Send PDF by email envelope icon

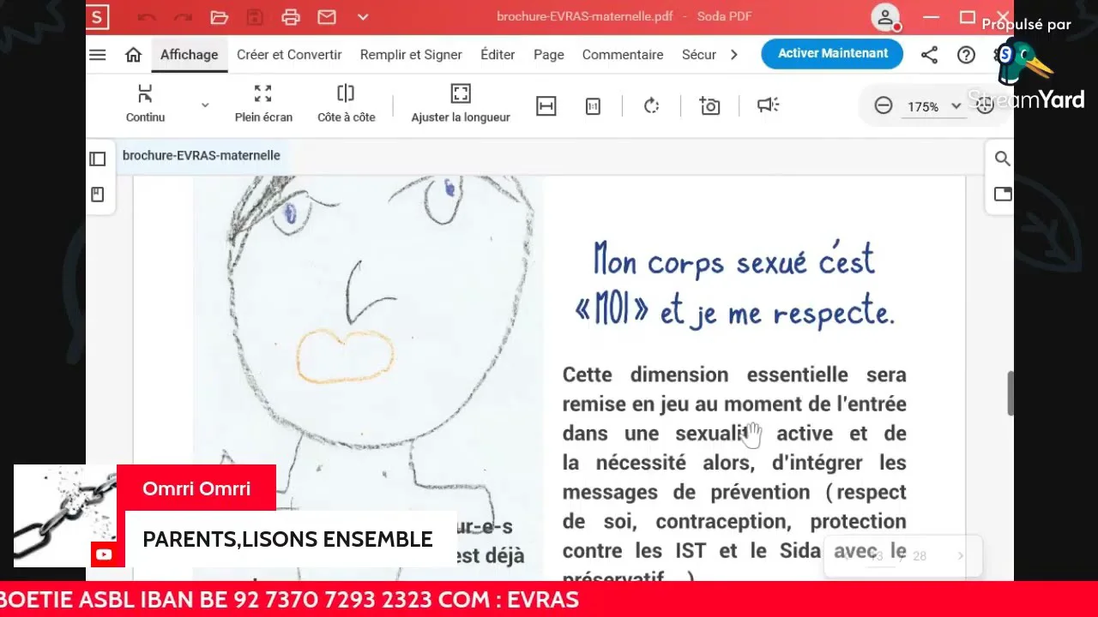pos(327,17)
